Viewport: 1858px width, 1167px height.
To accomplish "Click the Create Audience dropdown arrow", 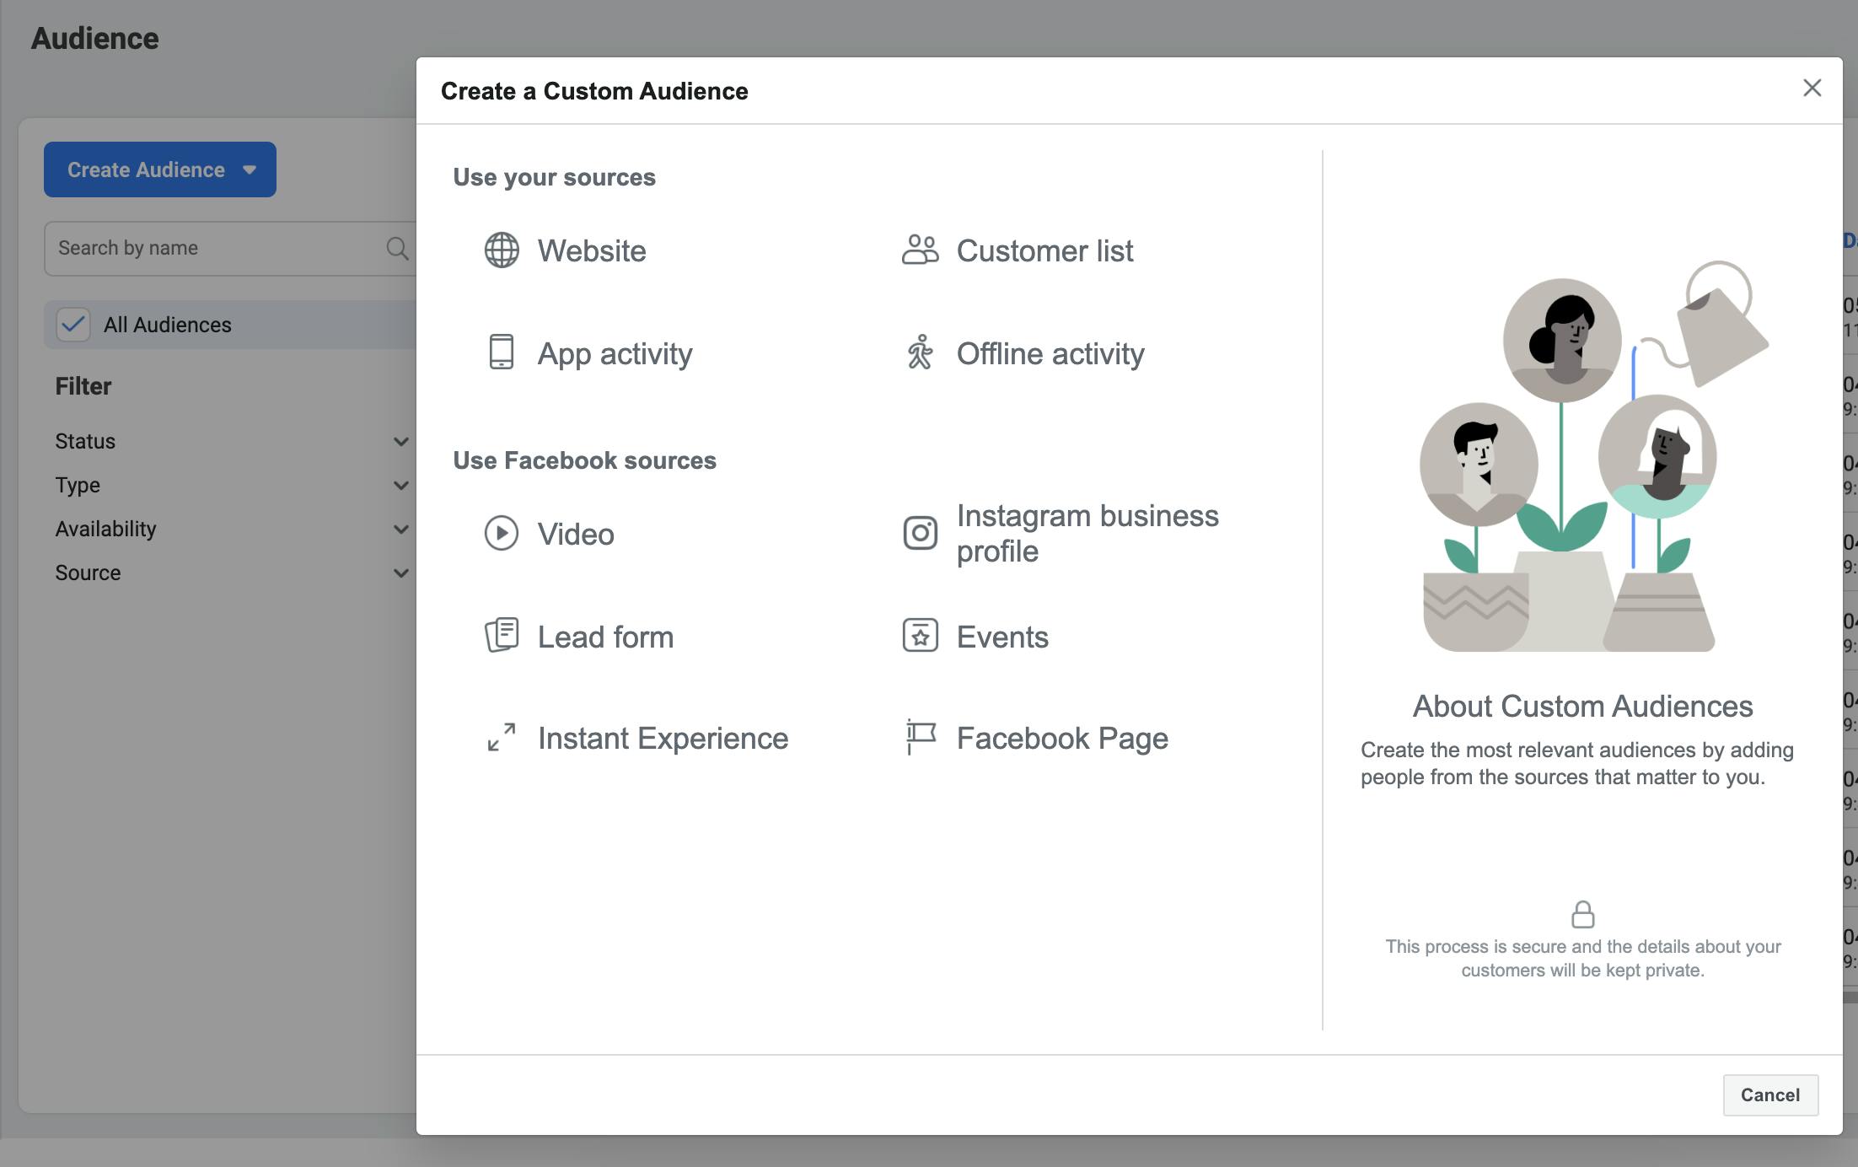I will pyautogui.click(x=250, y=169).
